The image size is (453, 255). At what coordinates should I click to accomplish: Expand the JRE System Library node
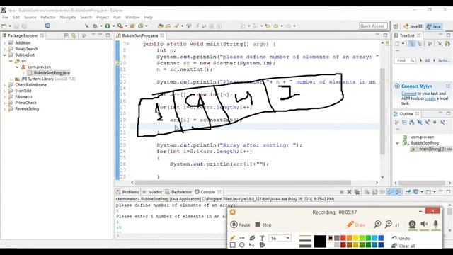pos(11,79)
